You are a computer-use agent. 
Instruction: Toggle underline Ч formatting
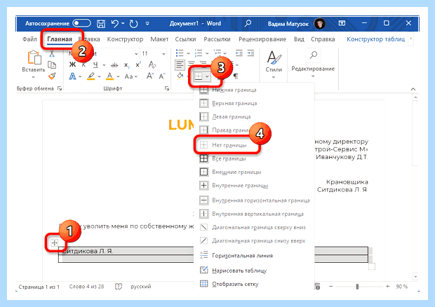pyautogui.click(x=95, y=64)
